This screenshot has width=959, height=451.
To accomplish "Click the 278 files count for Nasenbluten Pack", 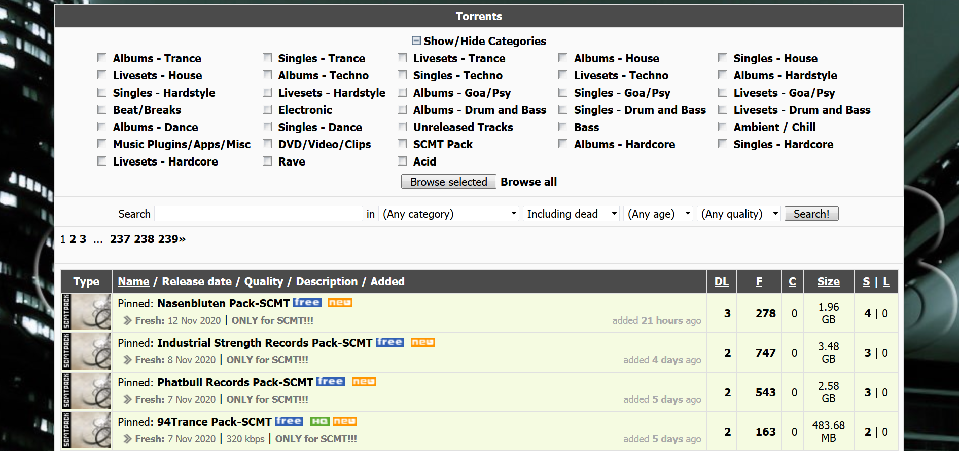I will point(765,313).
